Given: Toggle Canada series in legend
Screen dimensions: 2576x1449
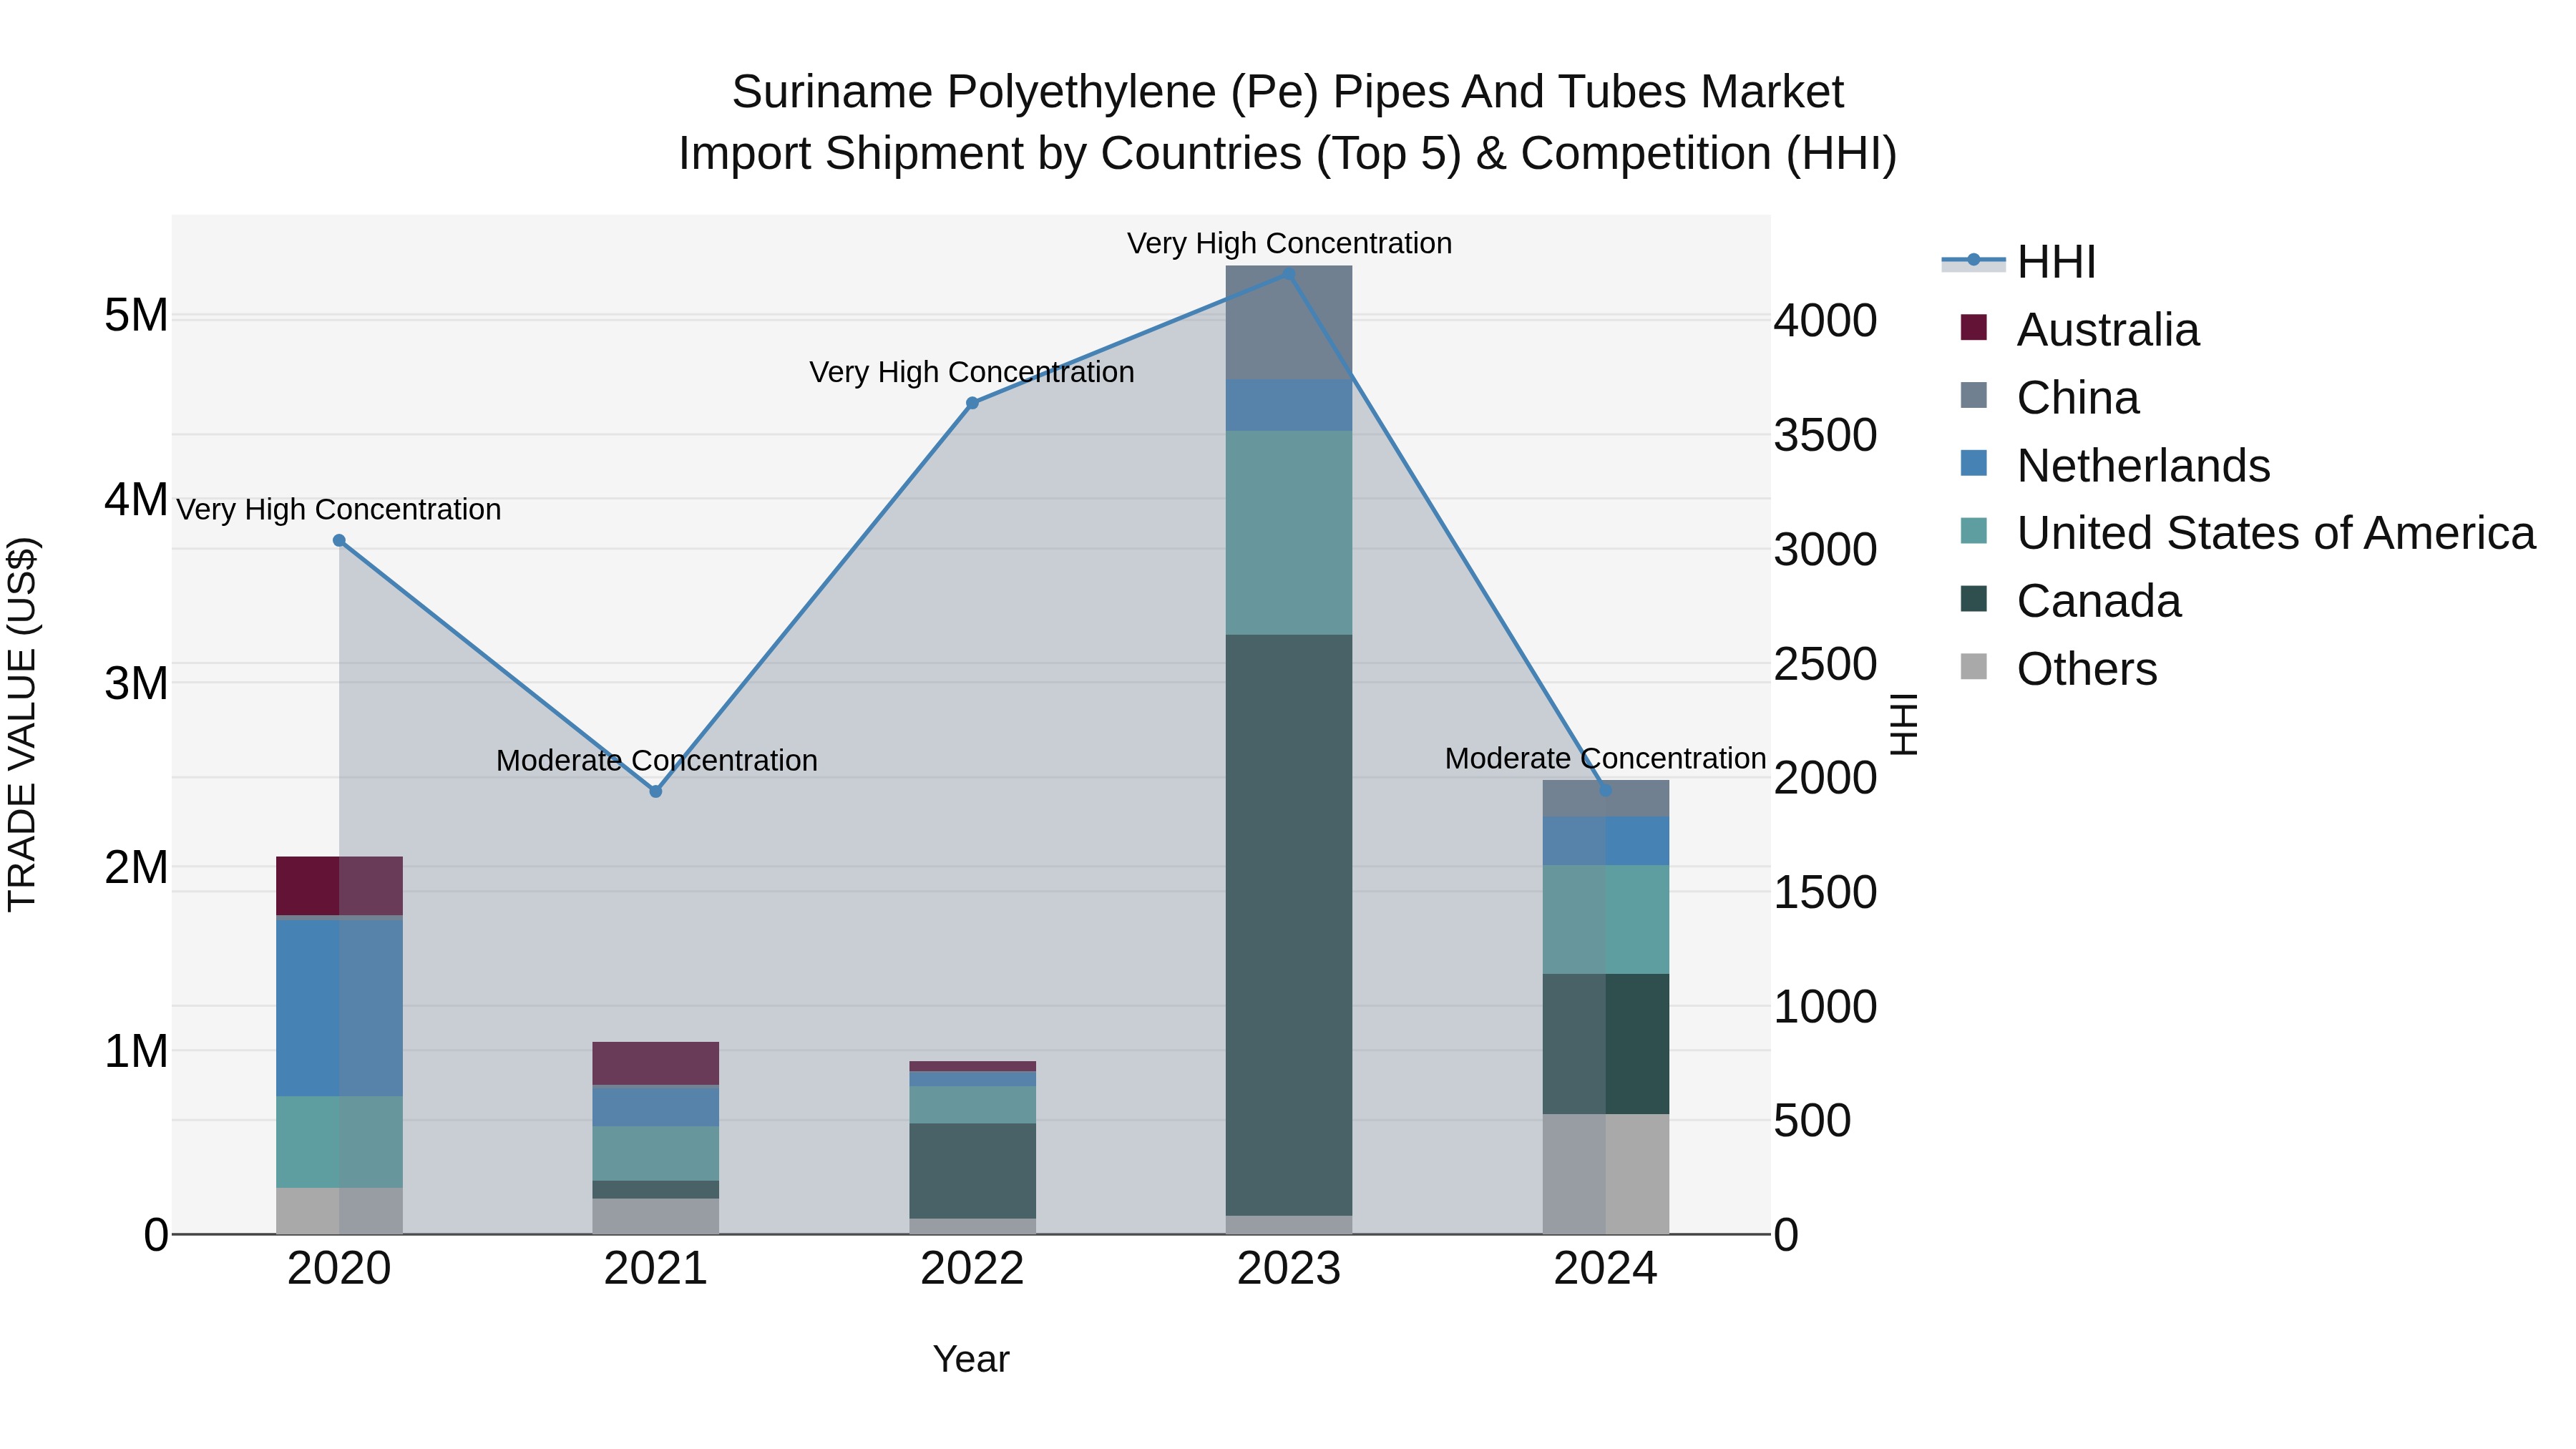Looking at the screenshot, I should (2070, 601).
